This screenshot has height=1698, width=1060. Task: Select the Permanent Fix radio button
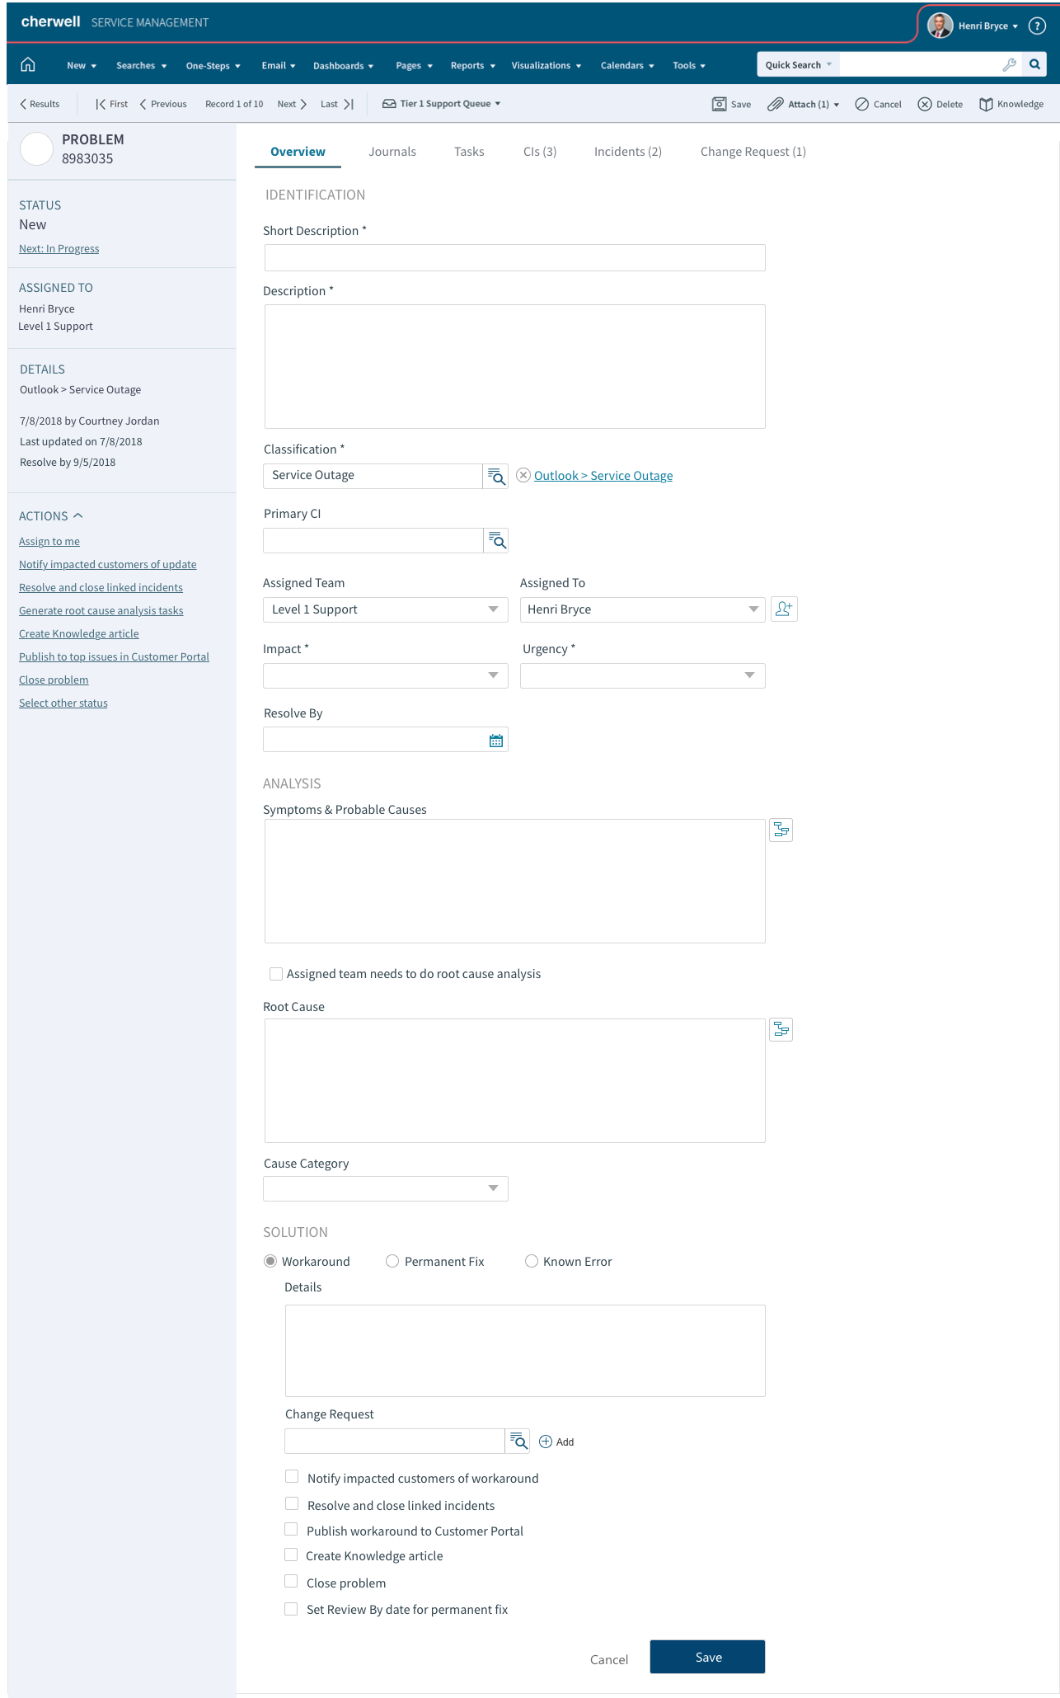click(x=392, y=1261)
